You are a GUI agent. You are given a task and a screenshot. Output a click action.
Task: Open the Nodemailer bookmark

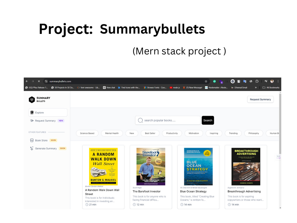pyautogui.click(x=216, y=87)
